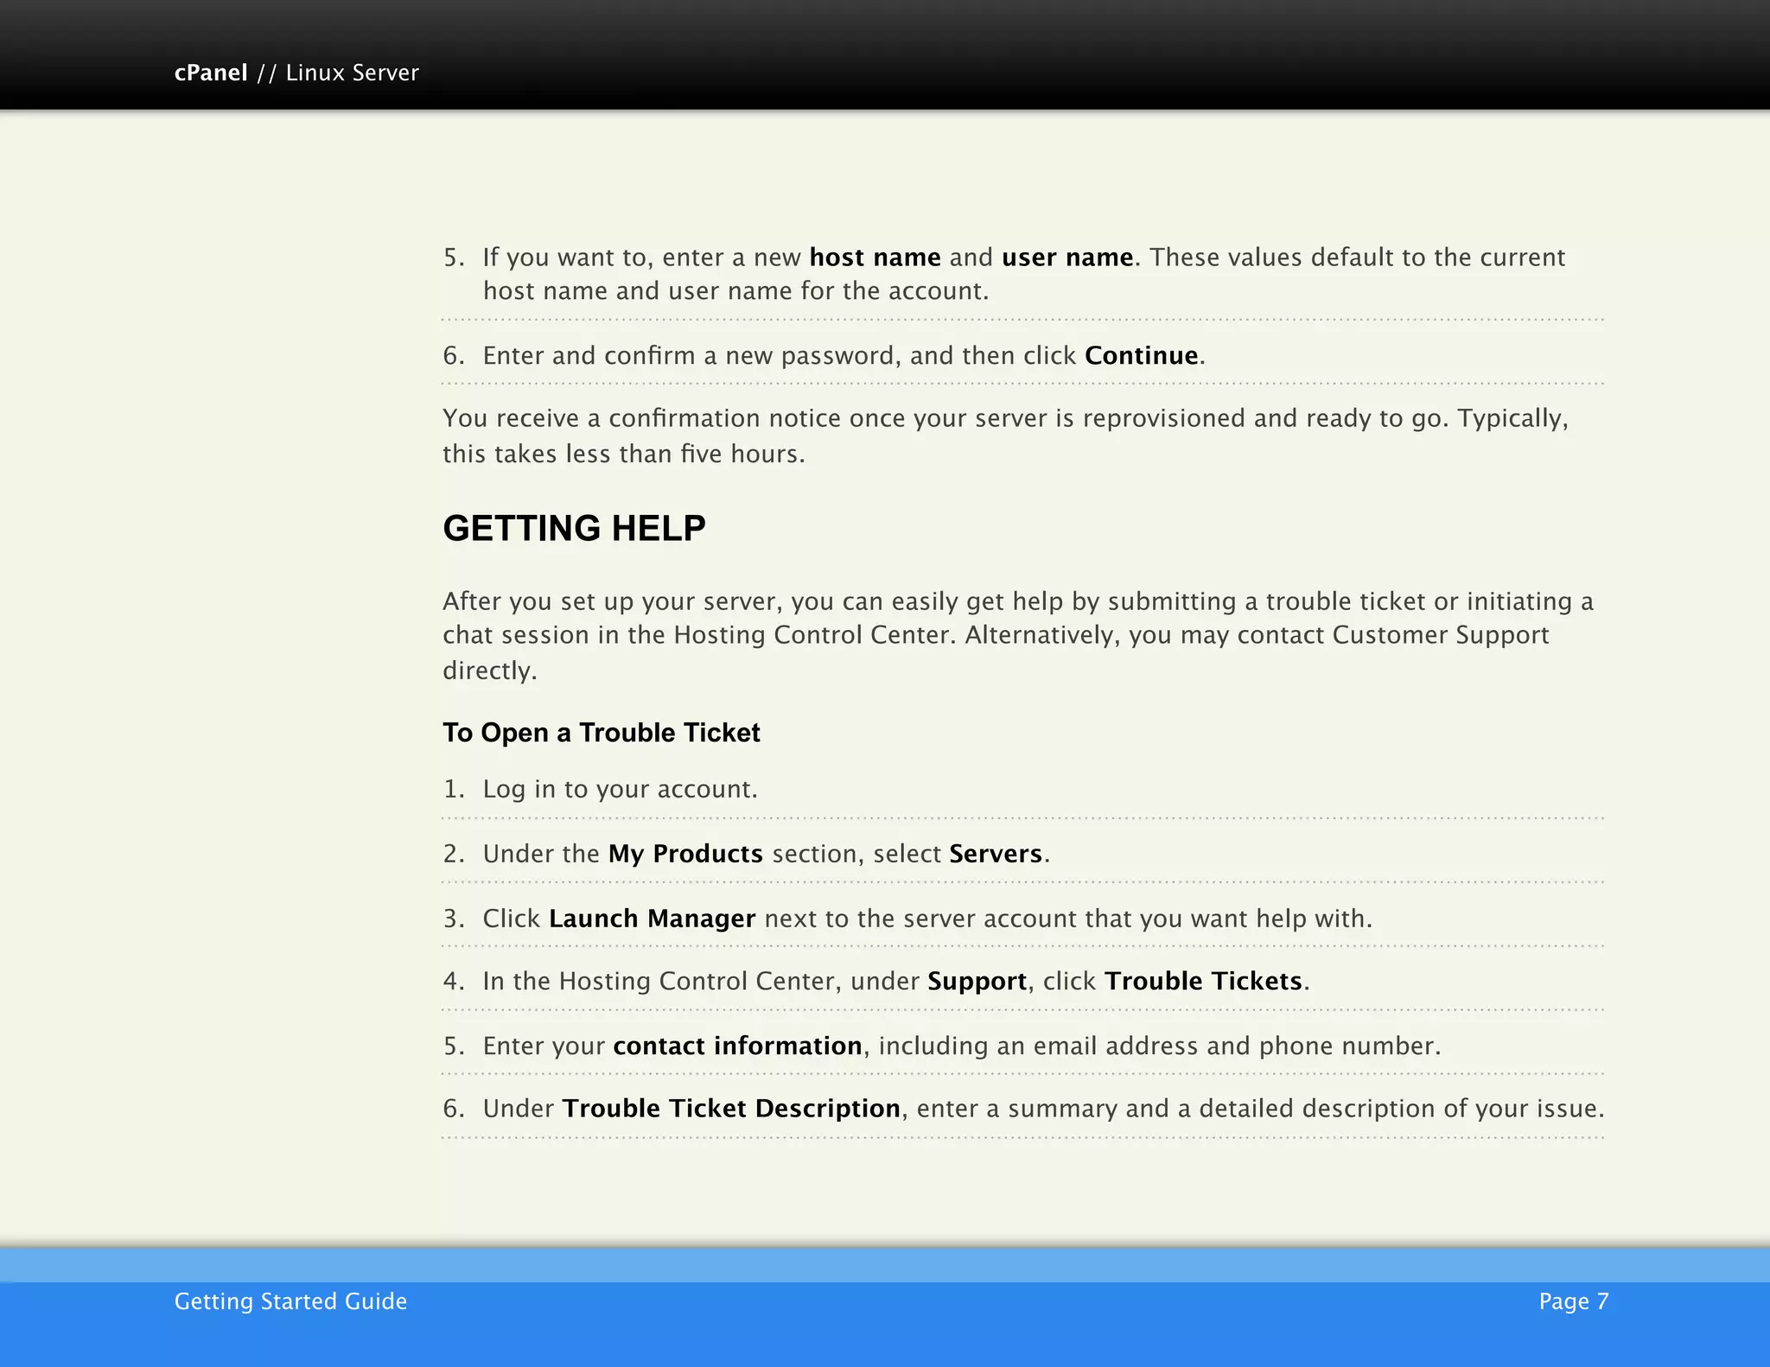Image resolution: width=1770 pixels, height=1367 pixels.
Task: Click 'next to the server account' text in step 3
Action: (x=920, y=918)
